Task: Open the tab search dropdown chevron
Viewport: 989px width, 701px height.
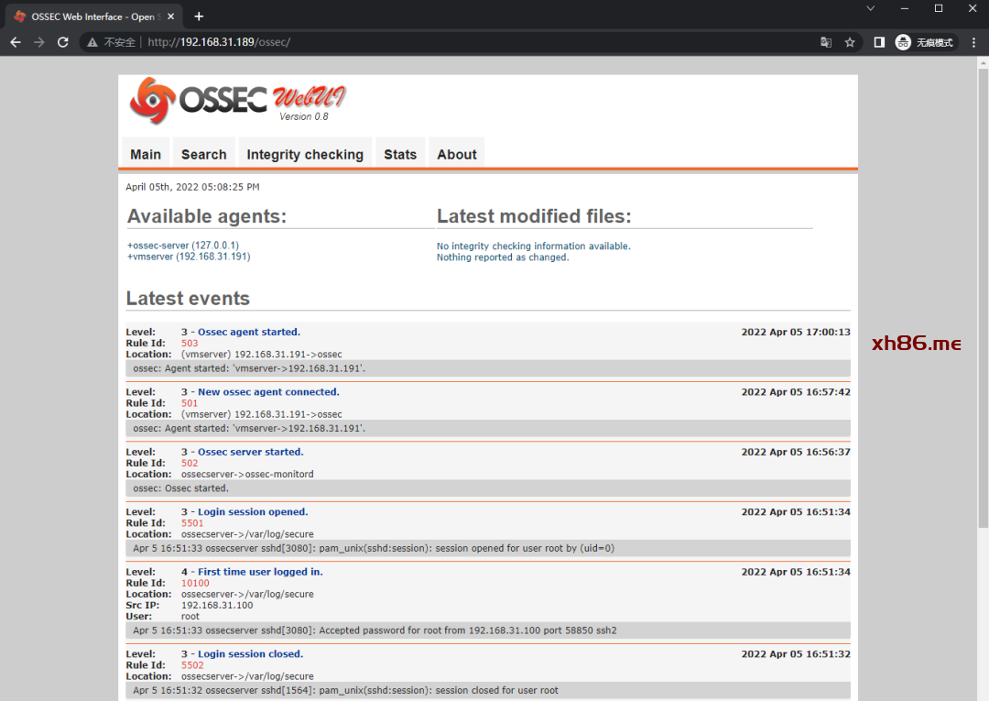Action: point(871,8)
